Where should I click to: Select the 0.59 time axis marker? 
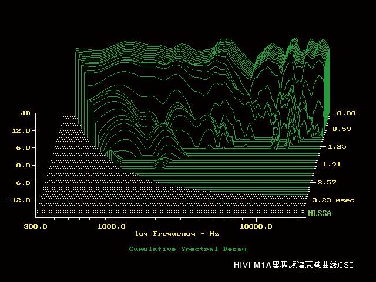coord(341,129)
